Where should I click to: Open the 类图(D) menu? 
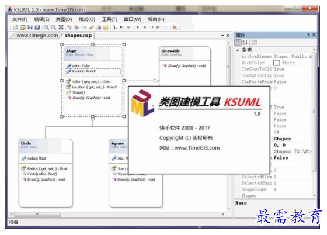(64, 19)
